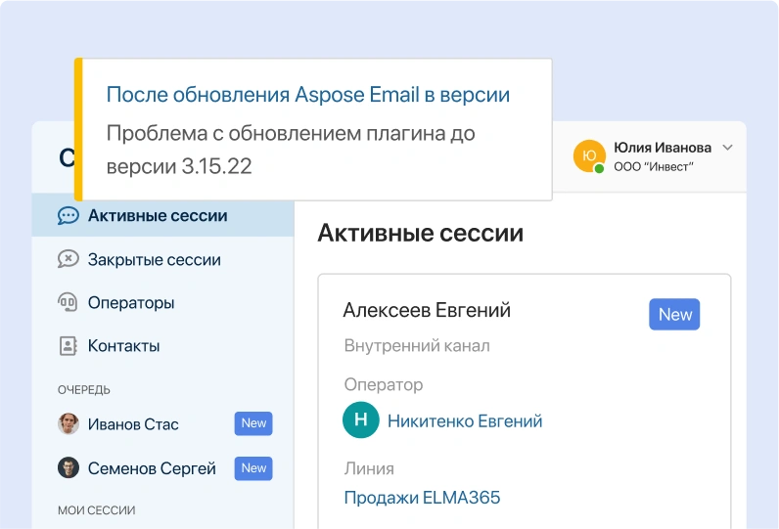Click the notification text Проблема с обновлением плагина
This screenshot has width=779, height=529.
291,150
